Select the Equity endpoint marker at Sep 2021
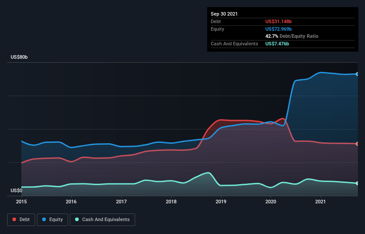The width and height of the screenshot is (365, 234). pos(357,74)
